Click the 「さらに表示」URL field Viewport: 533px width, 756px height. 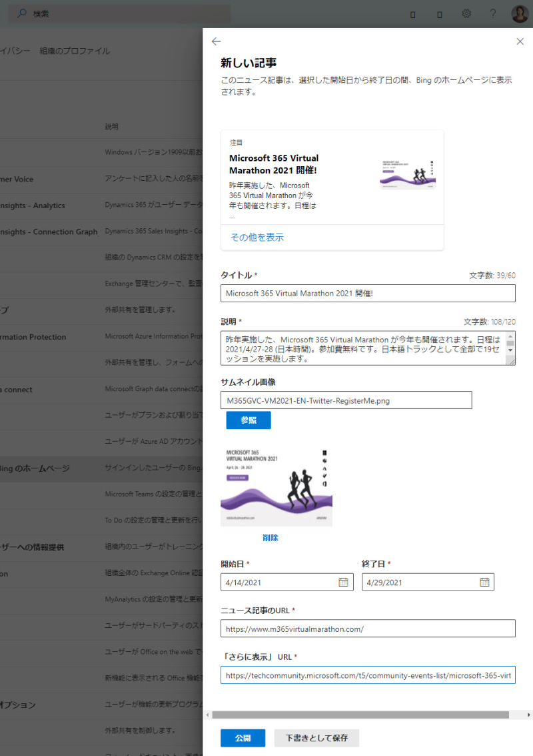tap(368, 675)
